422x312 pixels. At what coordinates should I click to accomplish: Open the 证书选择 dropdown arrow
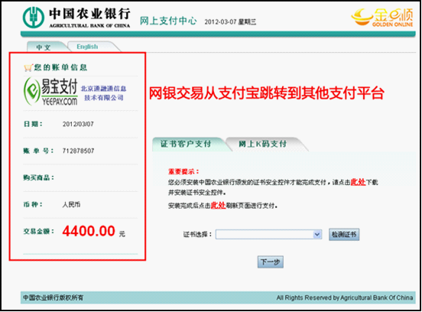tap(317, 234)
